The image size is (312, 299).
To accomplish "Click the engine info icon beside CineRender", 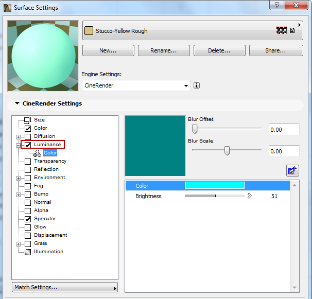I will click(197, 85).
